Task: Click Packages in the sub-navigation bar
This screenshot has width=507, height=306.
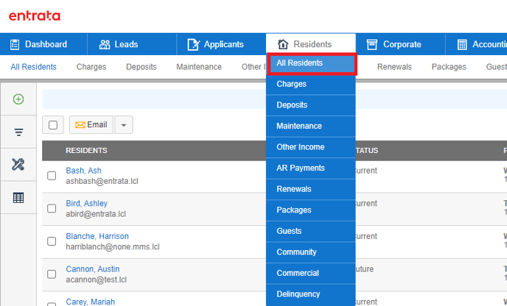Action: point(449,67)
